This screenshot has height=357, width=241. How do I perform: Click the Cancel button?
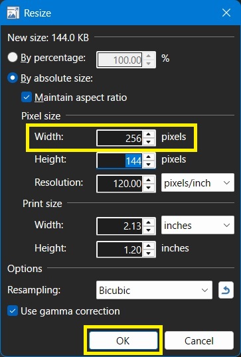coord(199,340)
